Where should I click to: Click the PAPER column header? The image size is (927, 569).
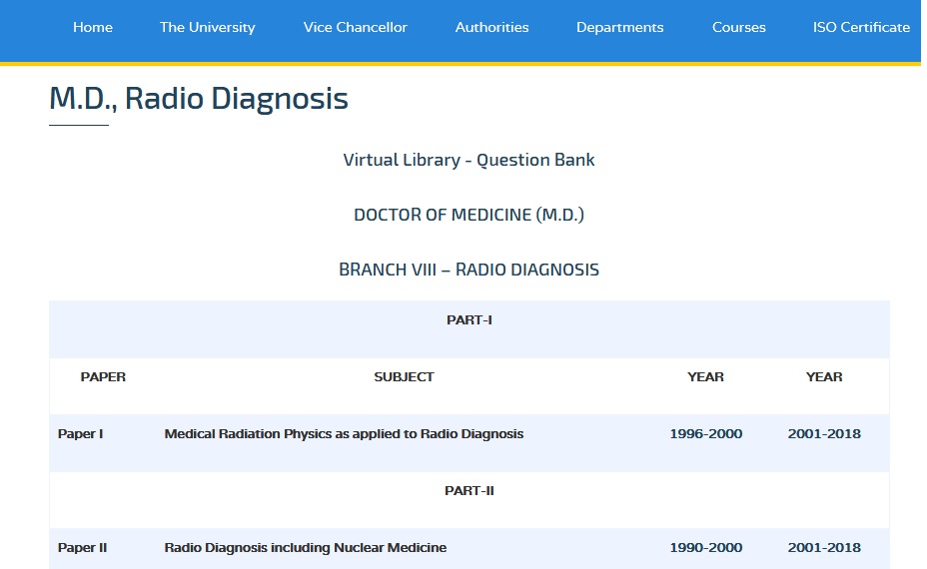coord(103,377)
